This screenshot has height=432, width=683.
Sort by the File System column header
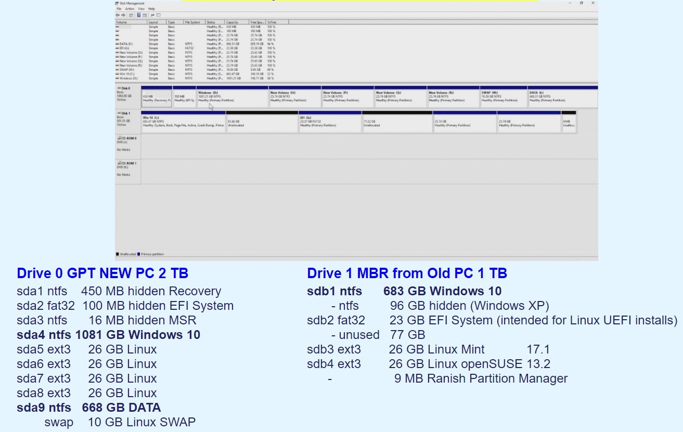tap(194, 22)
